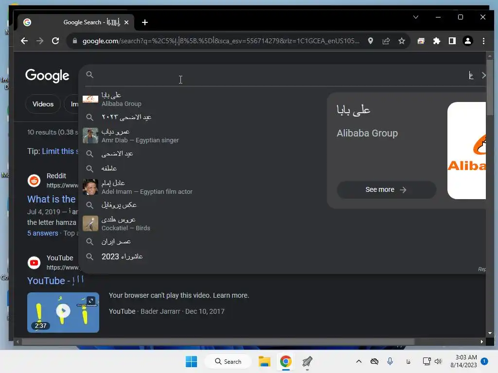Click the YouTube site favicon
498x373 pixels.
coord(34,263)
